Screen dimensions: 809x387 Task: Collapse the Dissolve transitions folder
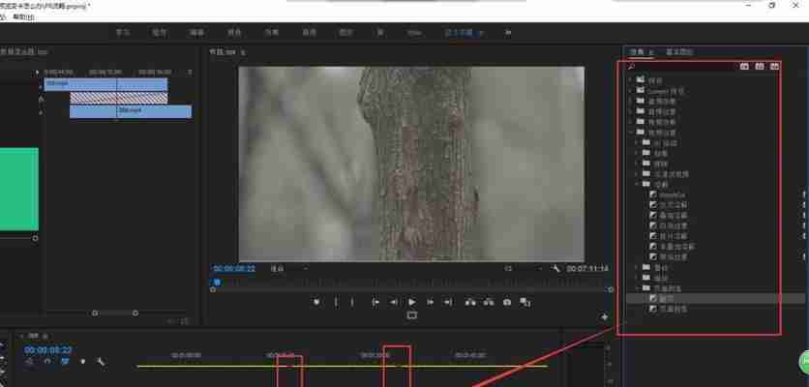click(x=637, y=184)
